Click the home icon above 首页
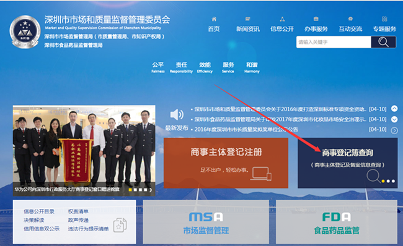403x246 pixels. [x=214, y=19]
